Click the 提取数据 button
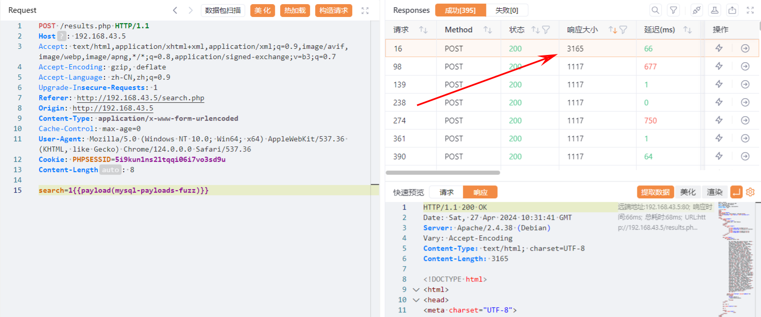The width and height of the screenshot is (761, 317). point(655,192)
